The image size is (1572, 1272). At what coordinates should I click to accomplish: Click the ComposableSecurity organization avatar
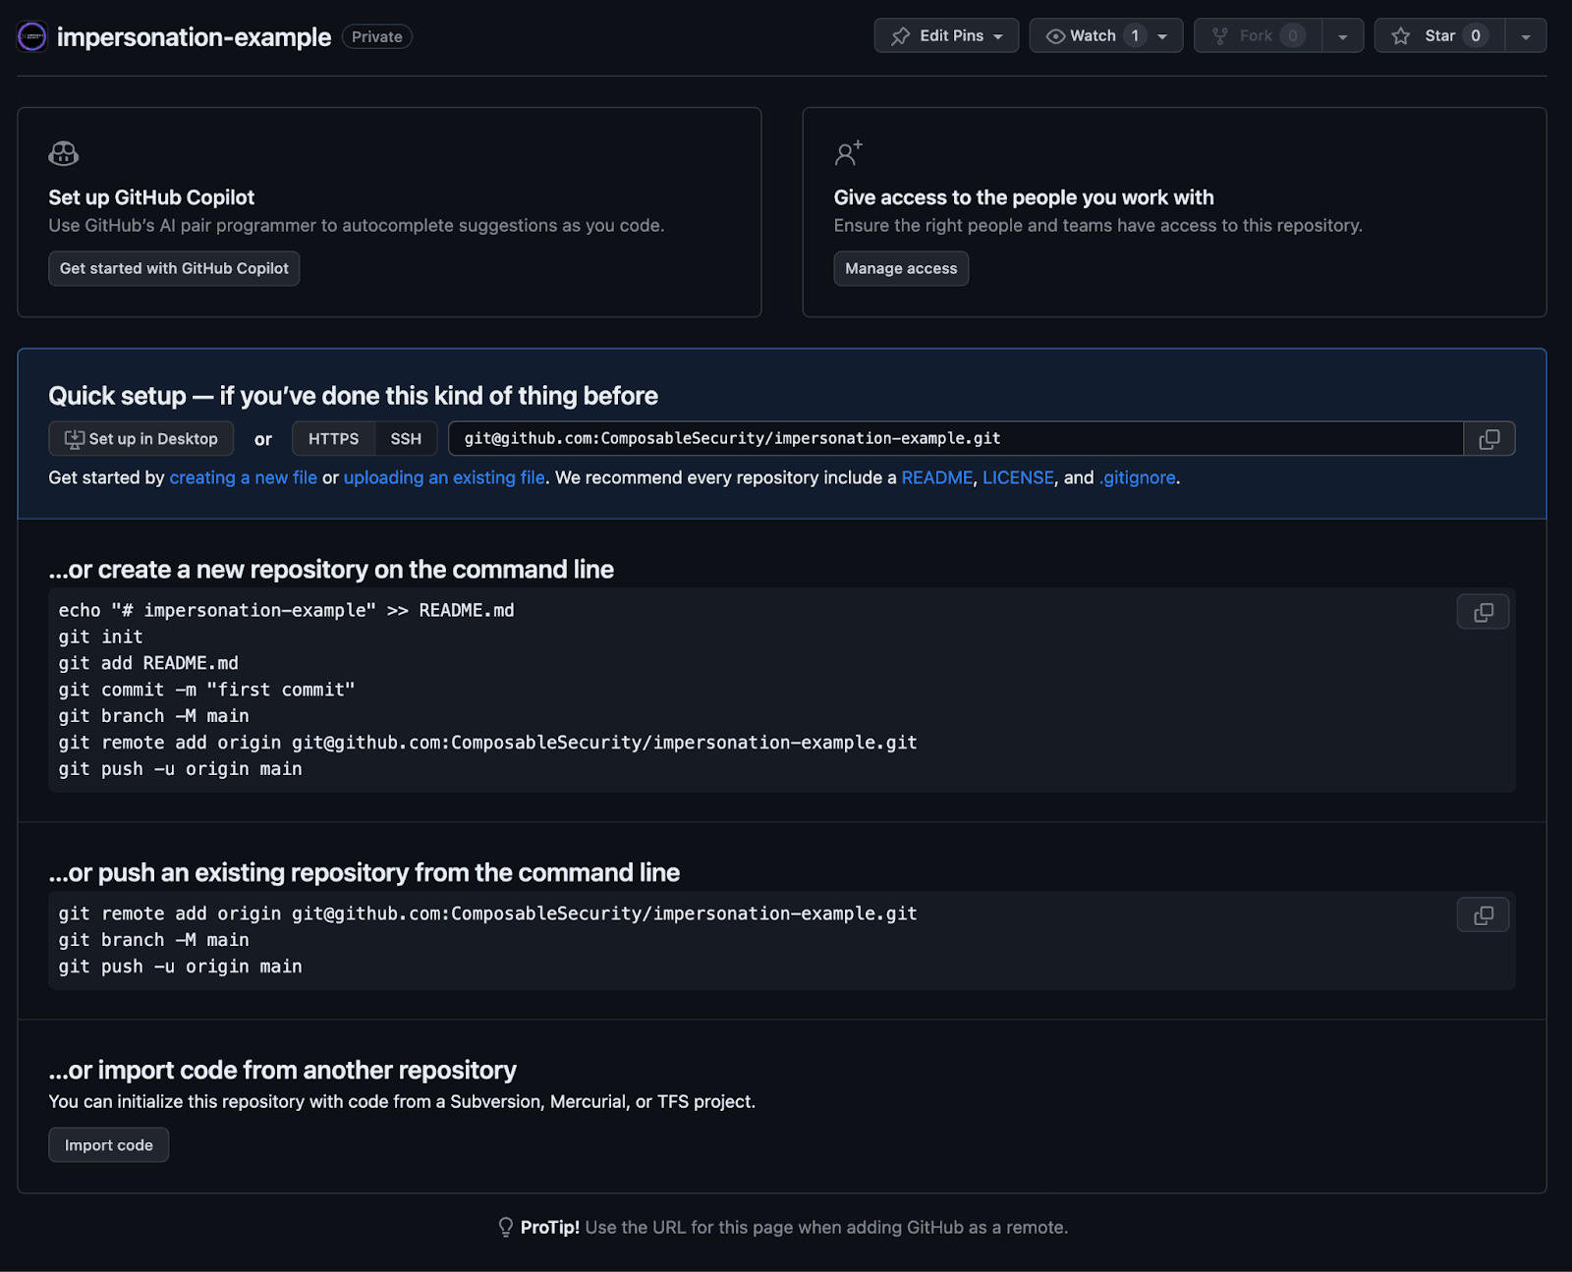click(x=32, y=36)
